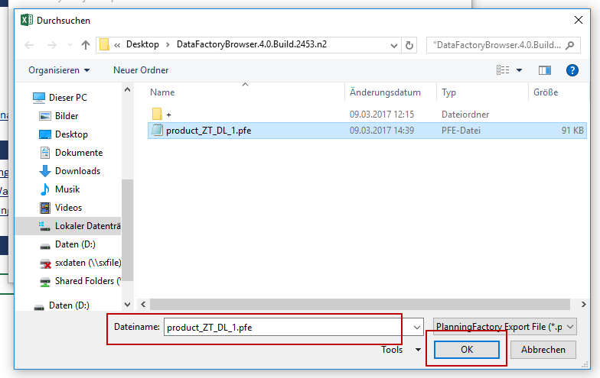This screenshot has width=600, height=378.
Task: Click the view options icon
Action: tap(503, 70)
